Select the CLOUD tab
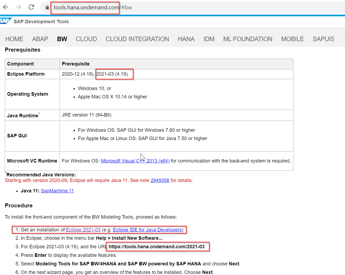This screenshot has width=345, height=275. (86, 39)
